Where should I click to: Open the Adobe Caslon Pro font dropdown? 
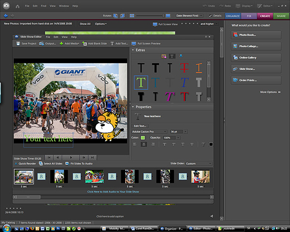149,131
